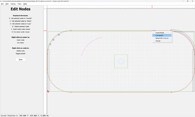
Task: Open the Help menu
Action: 25,4
